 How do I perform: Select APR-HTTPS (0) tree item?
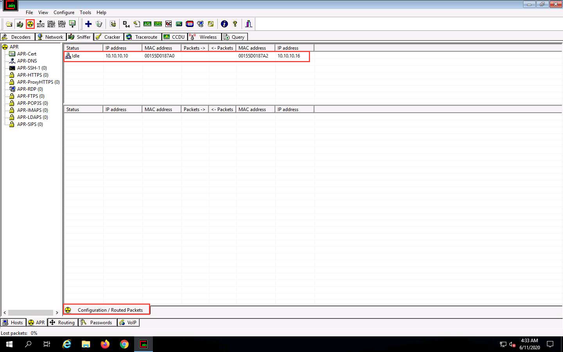pyautogui.click(x=32, y=75)
